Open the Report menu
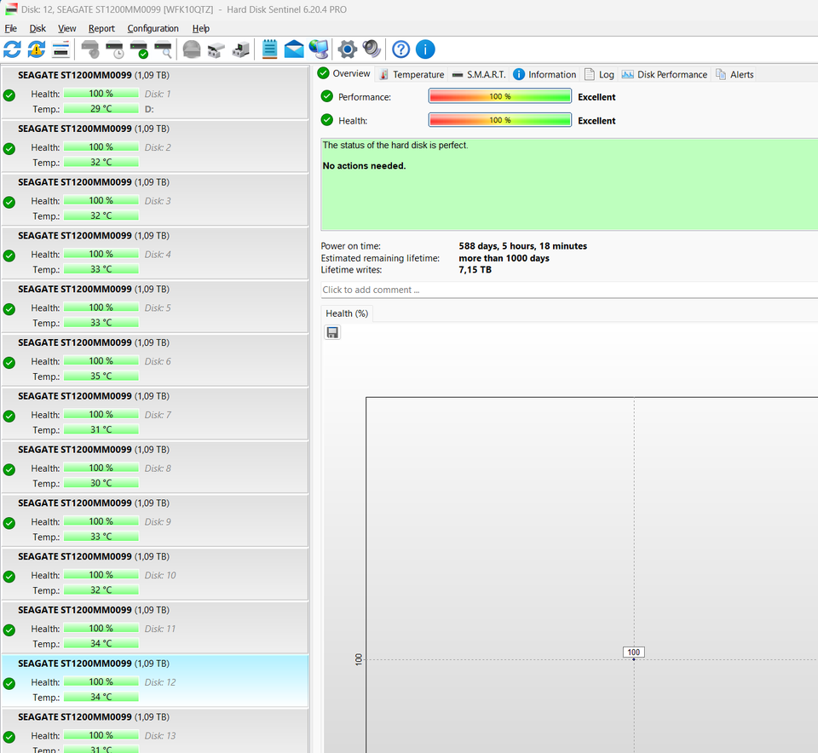This screenshot has height=753, width=818. point(101,28)
